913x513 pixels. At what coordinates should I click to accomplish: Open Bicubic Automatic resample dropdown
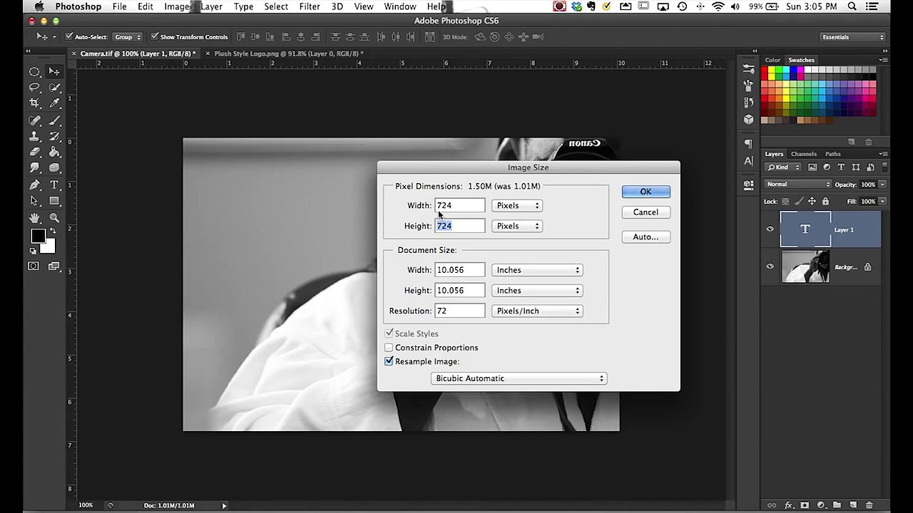pos(519,378)
